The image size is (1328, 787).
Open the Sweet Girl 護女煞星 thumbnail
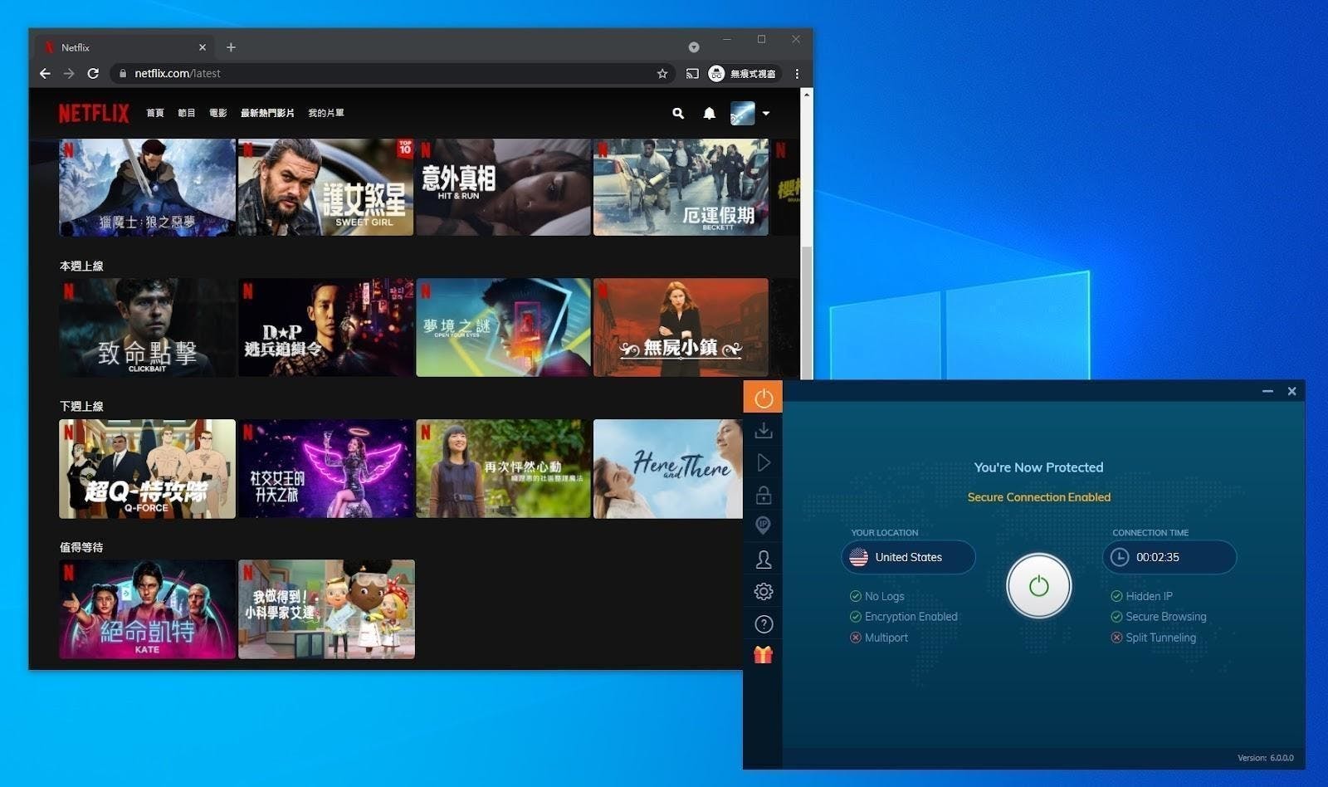click(325, 187)
